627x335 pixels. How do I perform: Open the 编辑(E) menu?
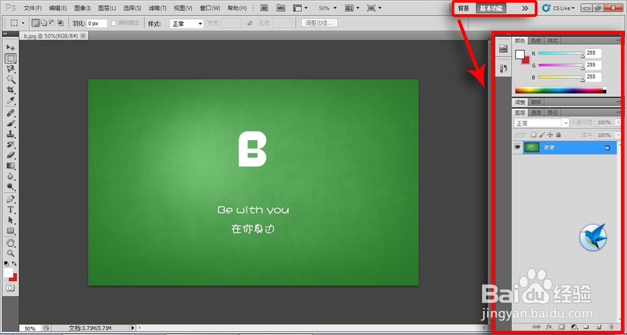click(58, 8)
